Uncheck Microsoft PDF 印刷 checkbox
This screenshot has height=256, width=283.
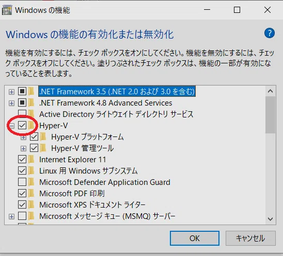[x=22, y=193]
